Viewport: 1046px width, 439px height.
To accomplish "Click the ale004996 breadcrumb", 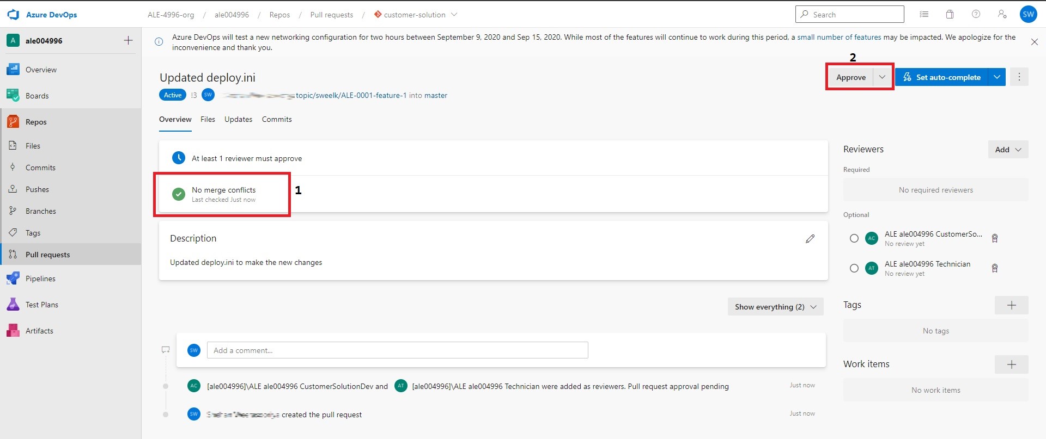I will pyautogui.click(x=232, y=15).
